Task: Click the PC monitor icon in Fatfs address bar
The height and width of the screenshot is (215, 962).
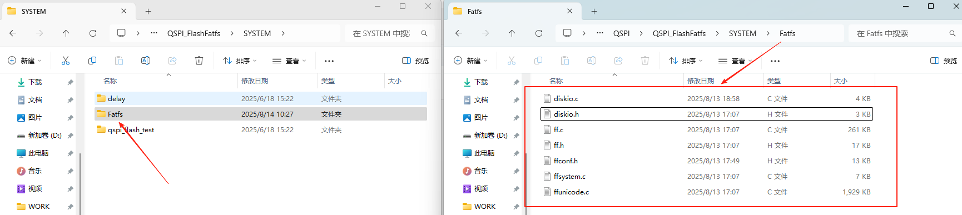Action: [x=567, y=33]
